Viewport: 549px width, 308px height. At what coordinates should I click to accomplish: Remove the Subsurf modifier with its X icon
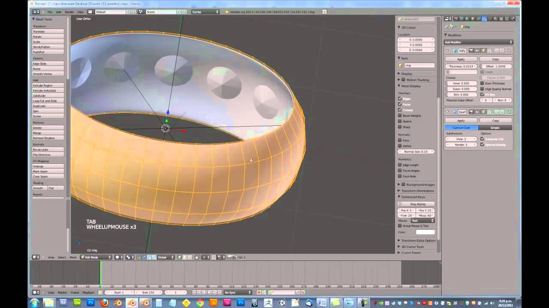click(509, 112)
